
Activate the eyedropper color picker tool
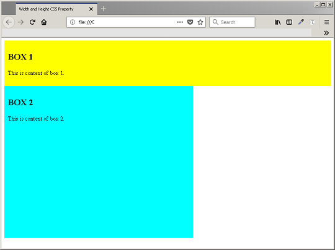click(x=301, y=22)
